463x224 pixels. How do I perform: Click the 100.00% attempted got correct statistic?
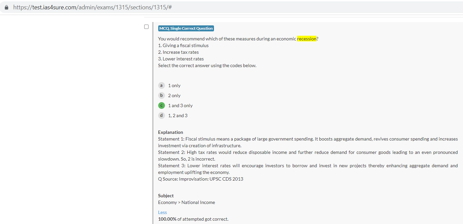[x=193, y=219]
